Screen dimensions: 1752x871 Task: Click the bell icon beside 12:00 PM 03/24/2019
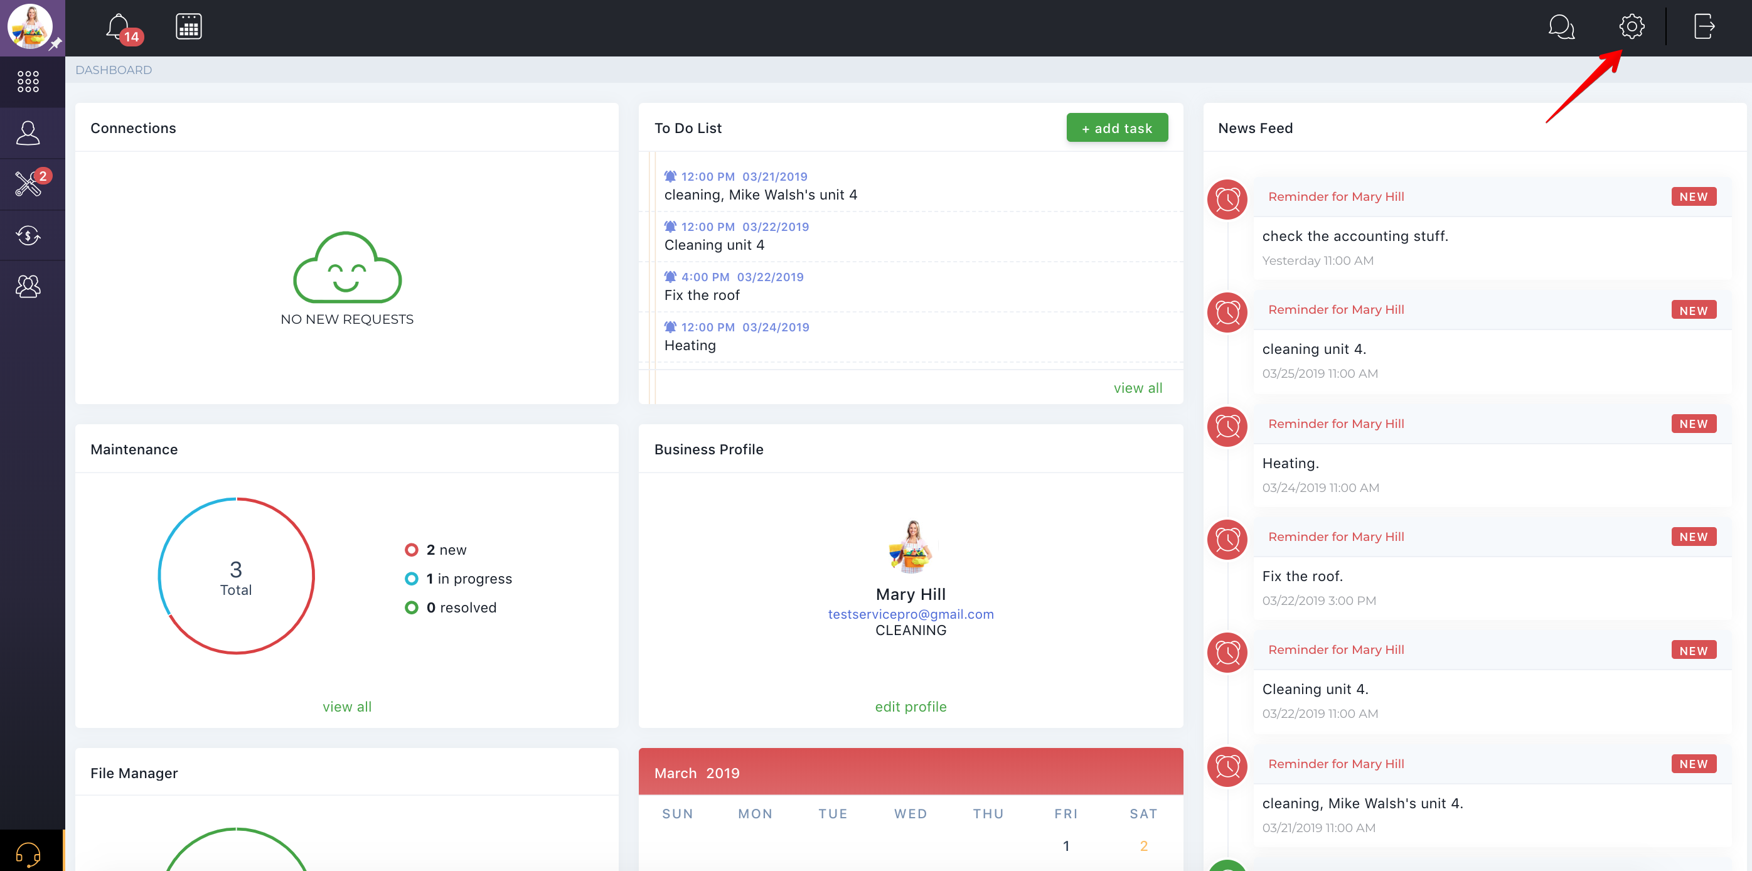[670, 327]
